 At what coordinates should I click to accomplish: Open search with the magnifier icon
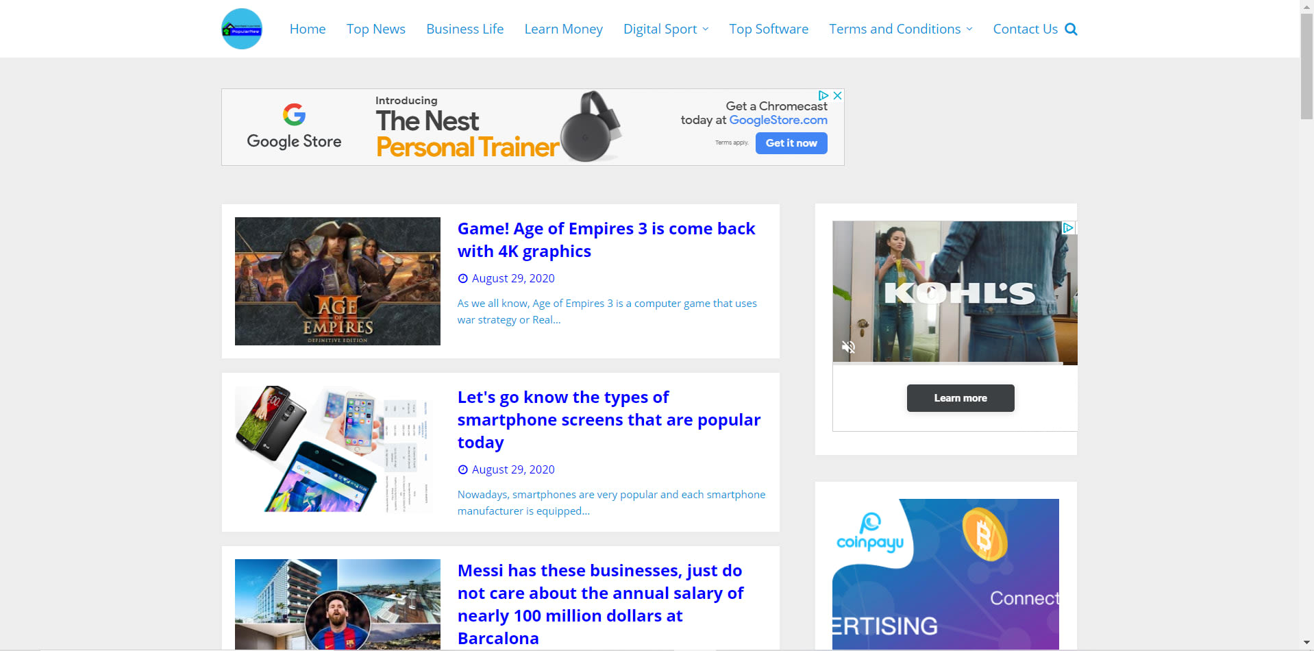[1071, 29]
